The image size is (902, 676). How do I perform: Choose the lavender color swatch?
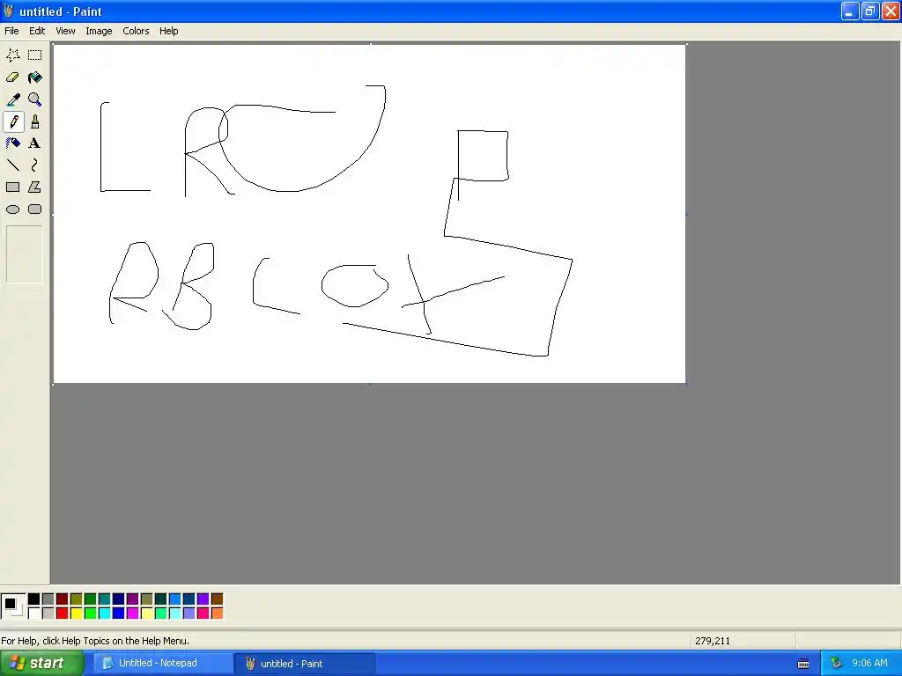189,614
